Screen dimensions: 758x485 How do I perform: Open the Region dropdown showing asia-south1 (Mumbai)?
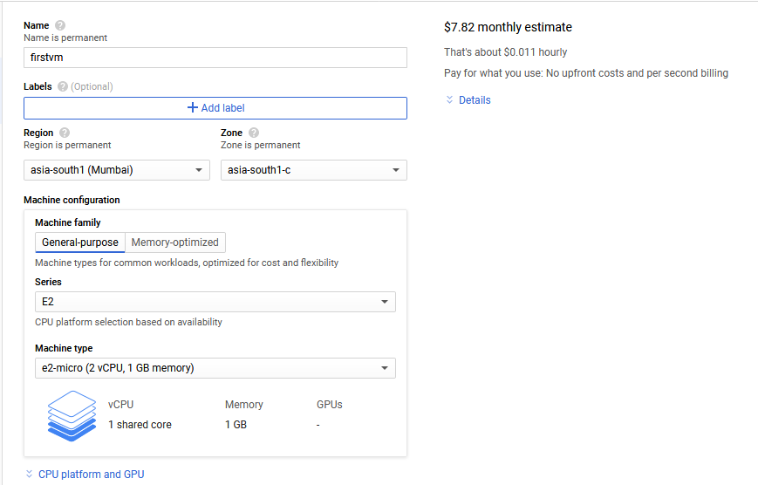tap(117, 170)
